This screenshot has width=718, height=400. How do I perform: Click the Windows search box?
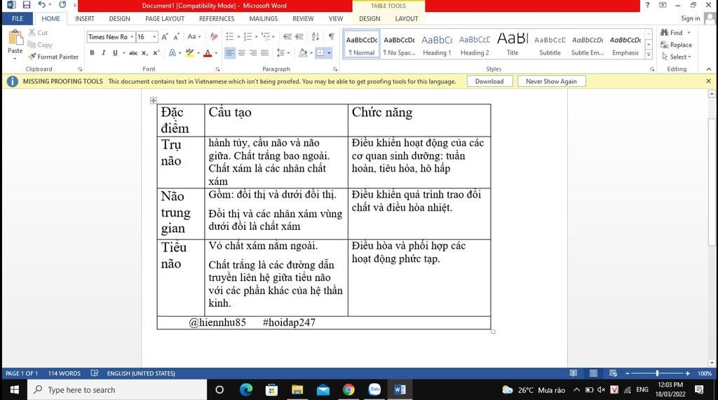tap(117, 389)
